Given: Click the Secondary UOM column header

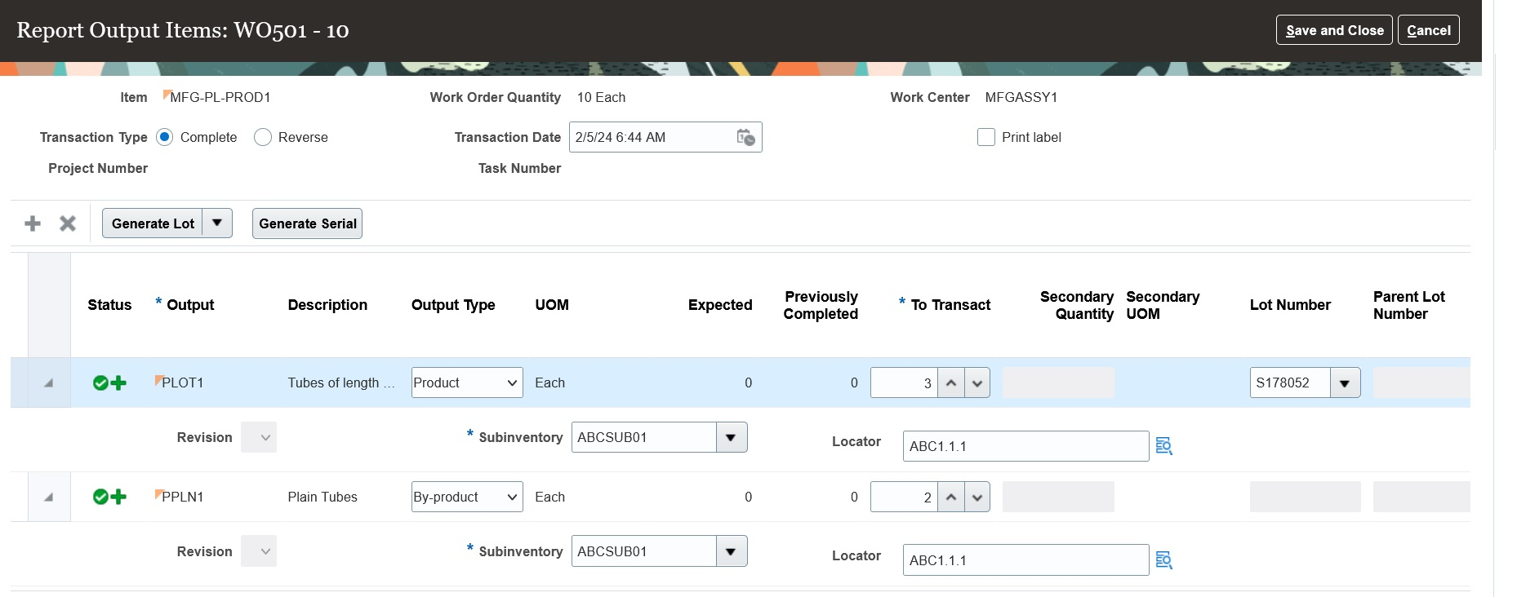Looking at the screenshot, I should (x=1163, y=305).
